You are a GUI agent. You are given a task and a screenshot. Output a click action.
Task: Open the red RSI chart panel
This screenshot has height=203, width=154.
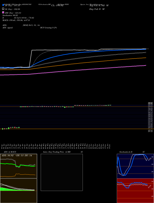point(135,191)
